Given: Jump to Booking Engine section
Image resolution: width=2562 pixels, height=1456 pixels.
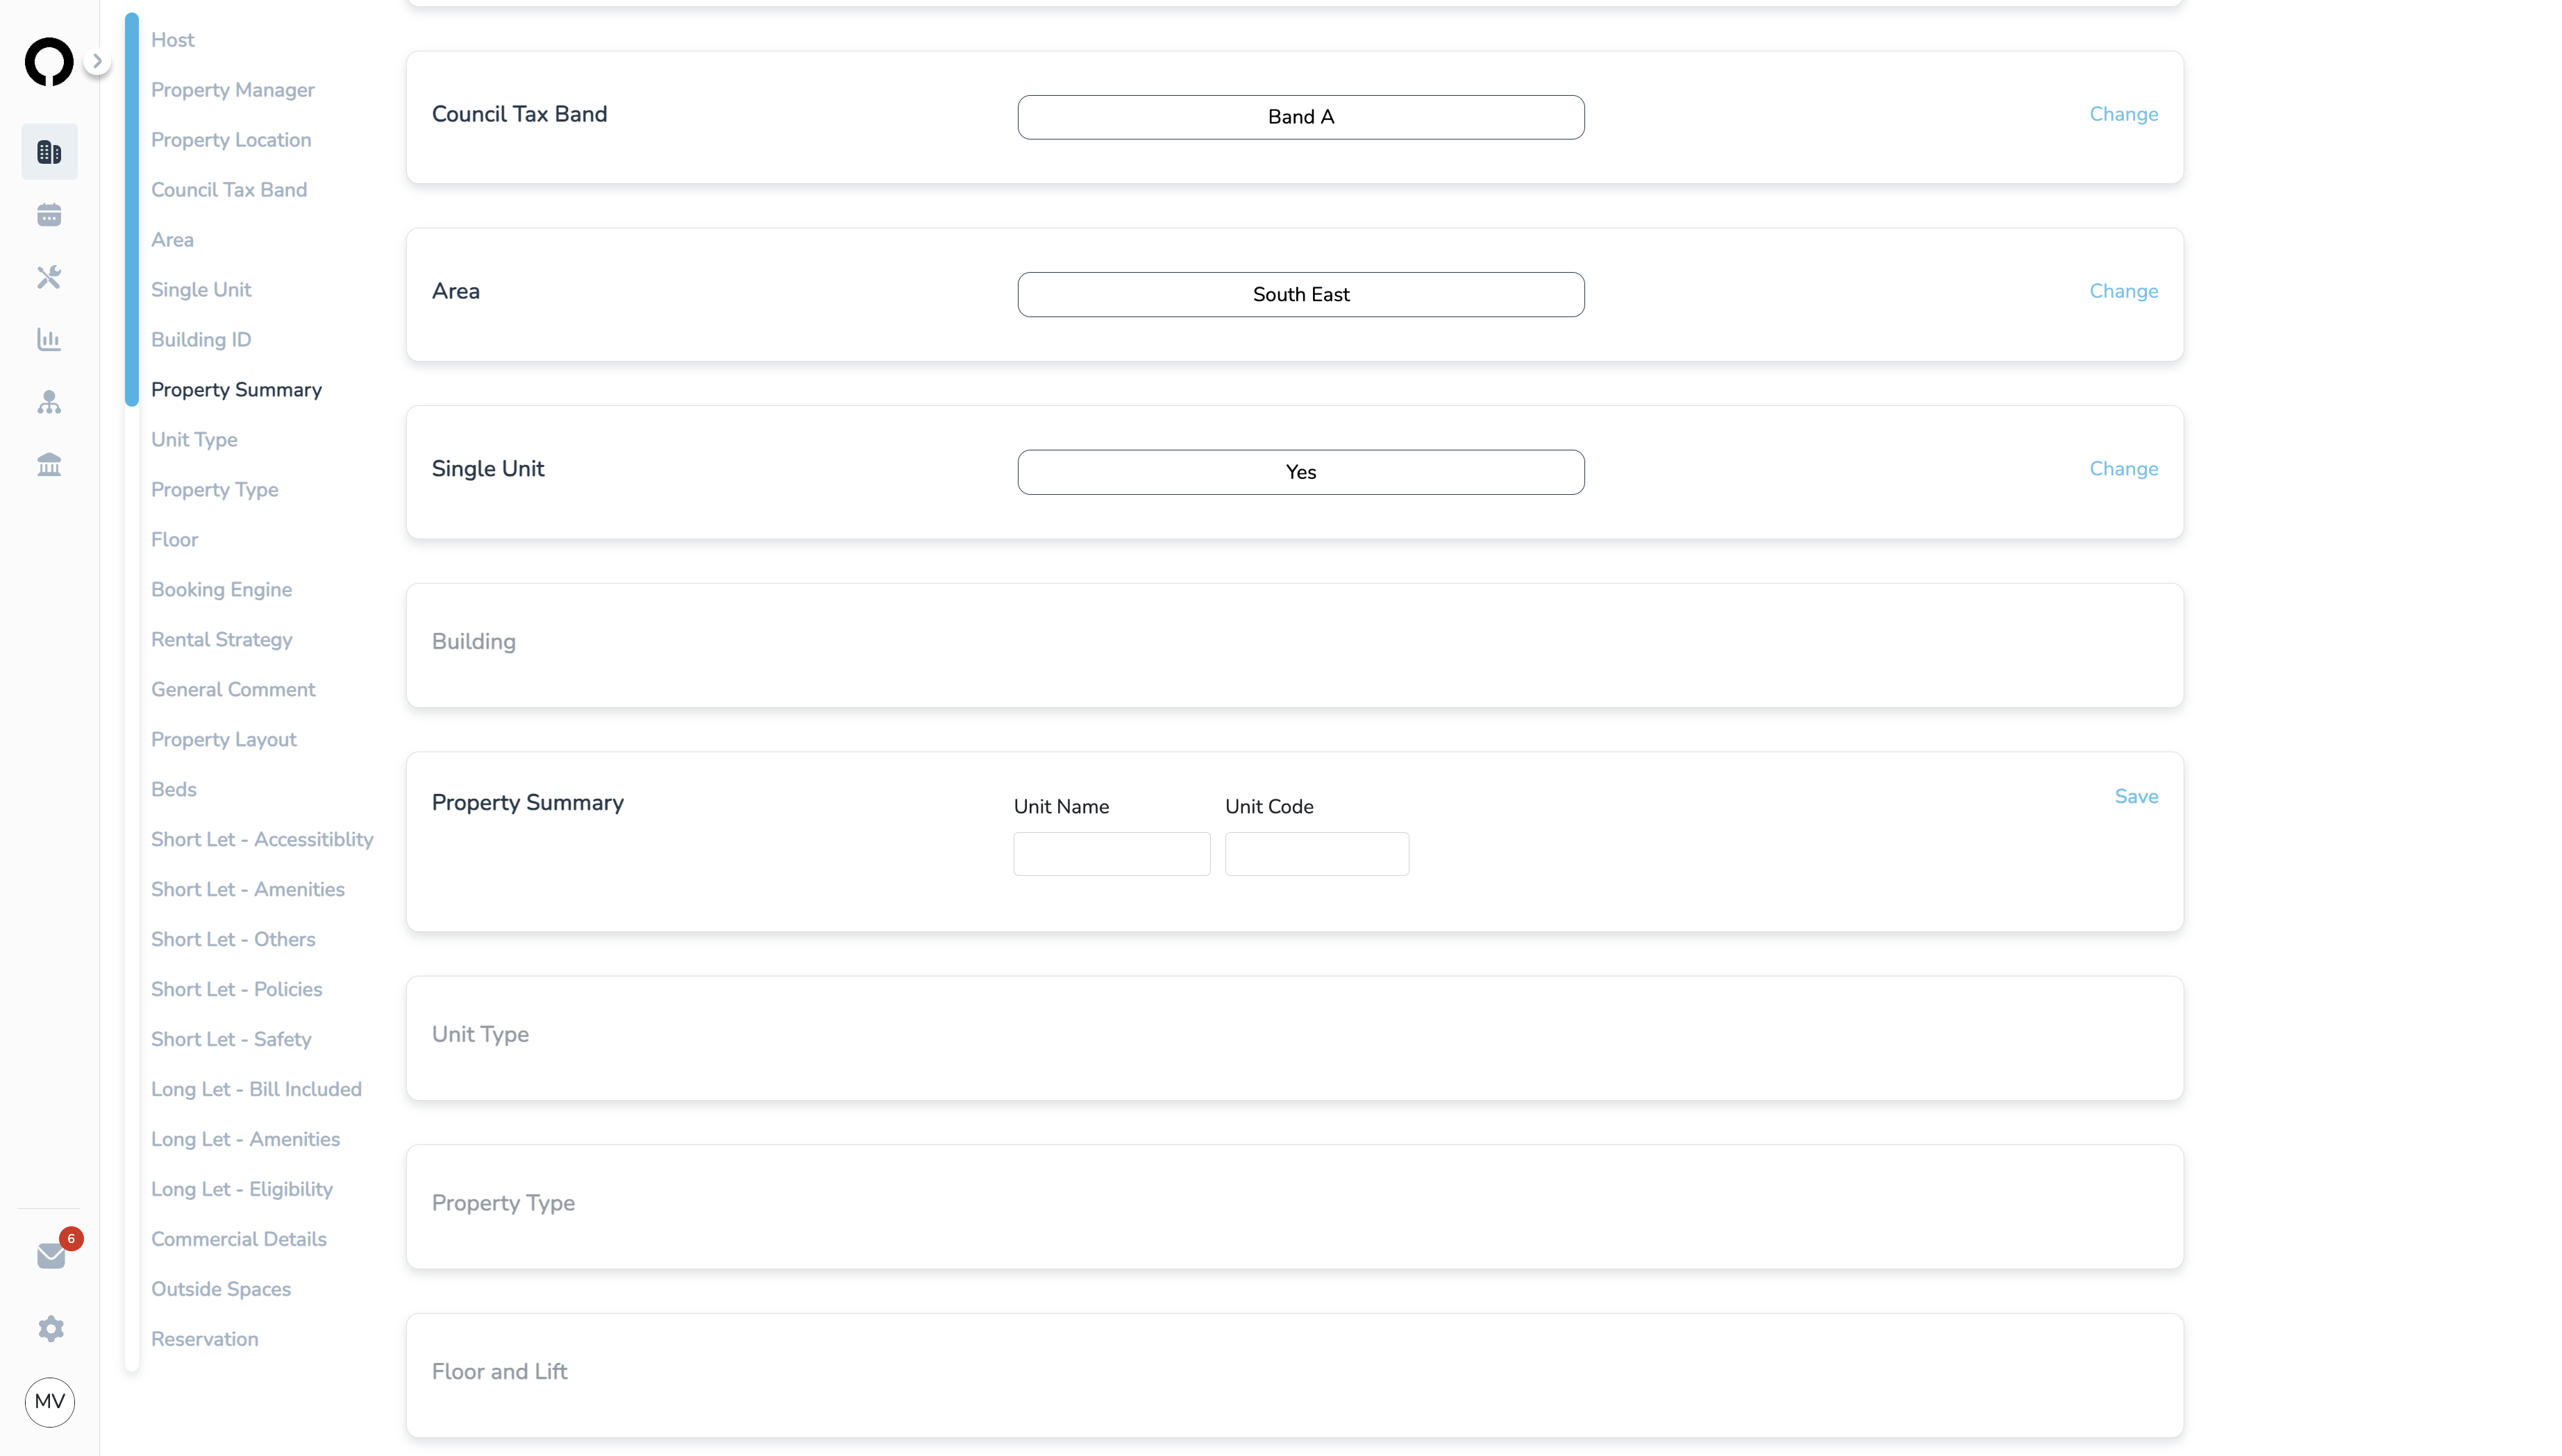Looking at the screenshot, I should click(221, 590).
